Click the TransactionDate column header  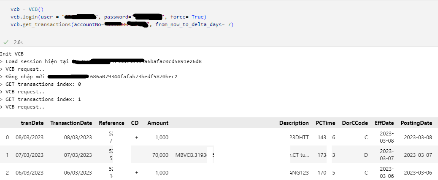coord(71,123)
